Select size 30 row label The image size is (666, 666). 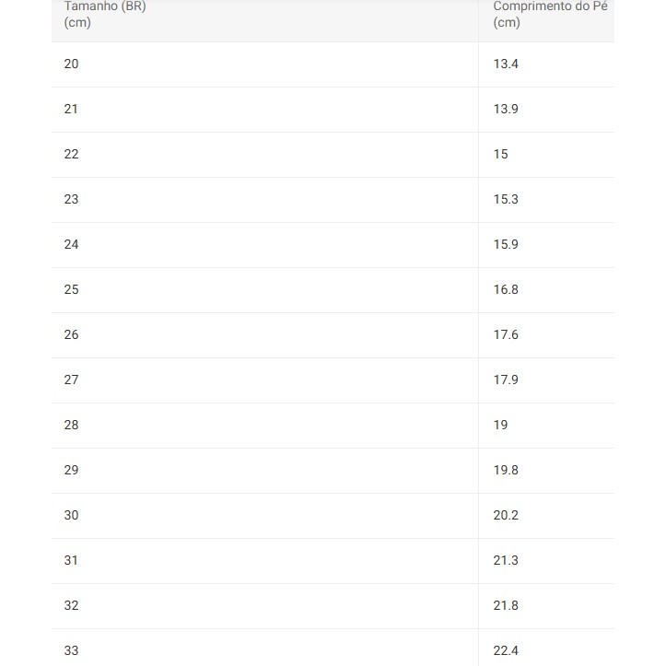point(72,515)
